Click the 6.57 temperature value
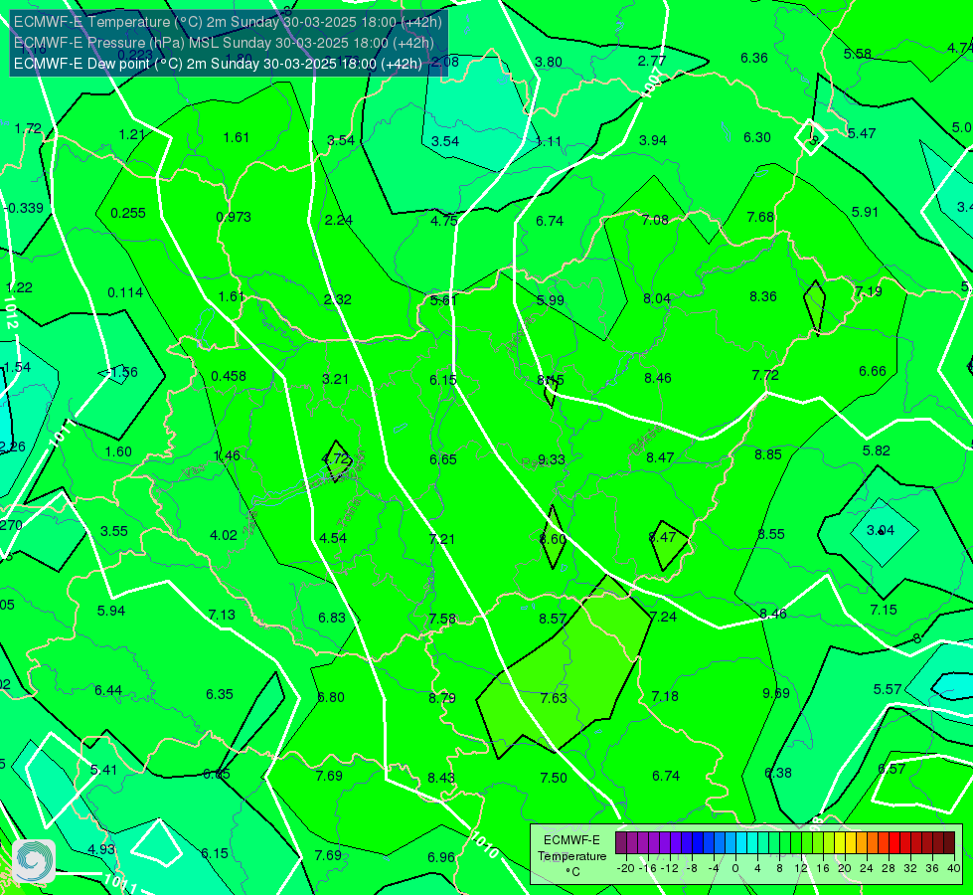The width and height of the screenshot is (973, 895). pos(892,769)
